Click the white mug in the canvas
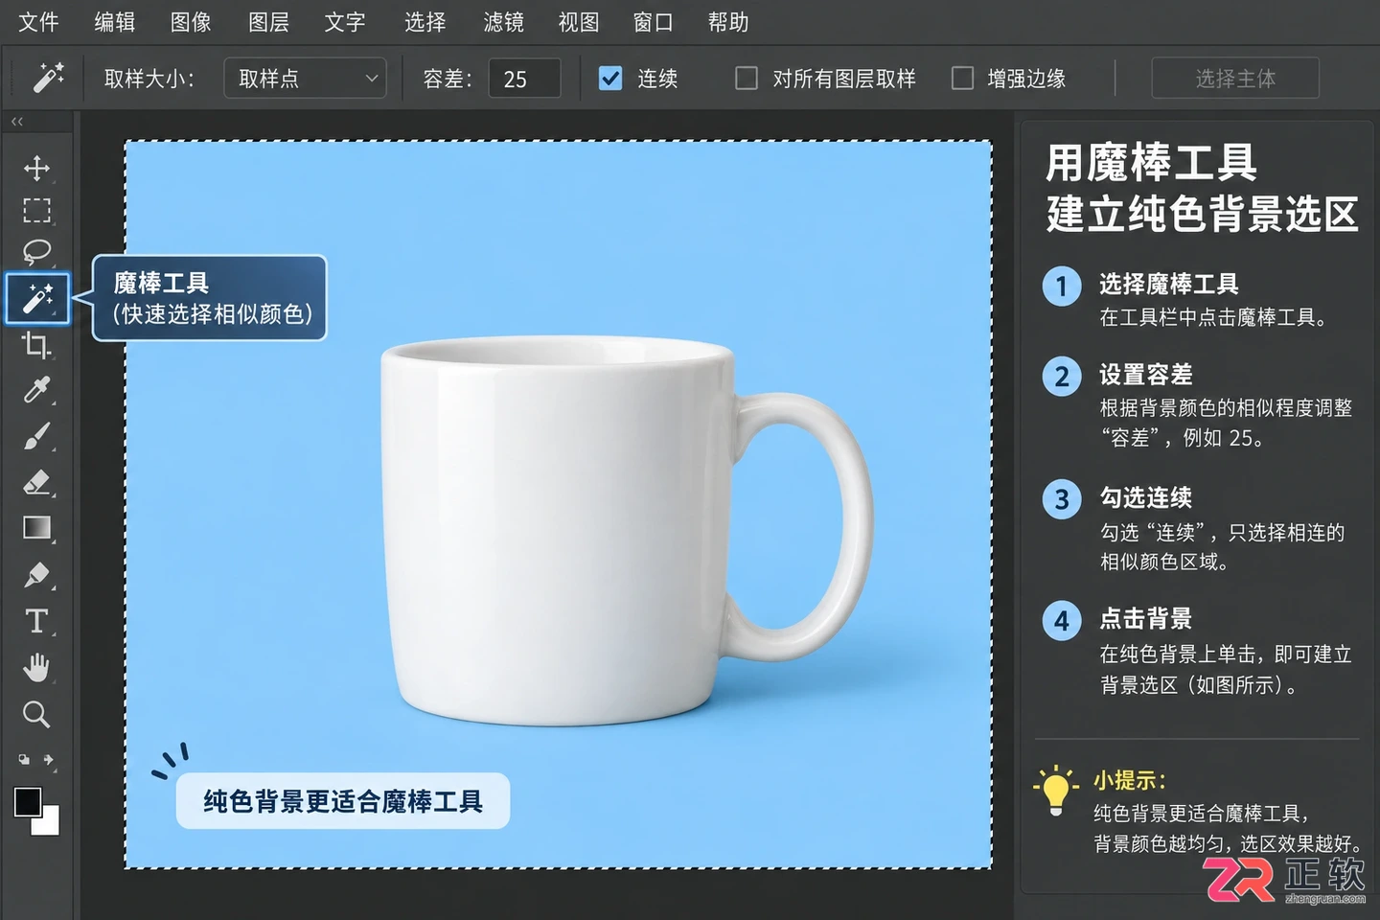 [556, 532]
